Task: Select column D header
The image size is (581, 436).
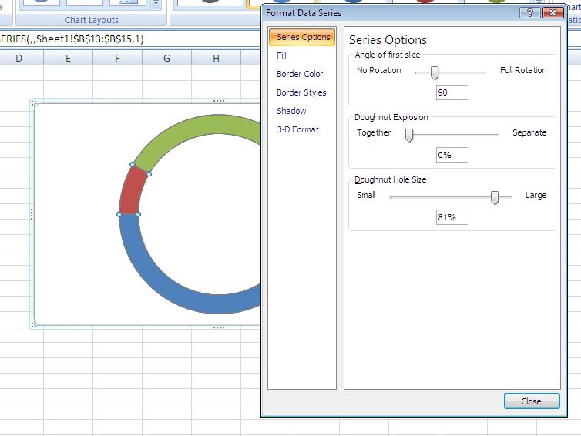Action: pyautogui.click(x=19, y=58)
